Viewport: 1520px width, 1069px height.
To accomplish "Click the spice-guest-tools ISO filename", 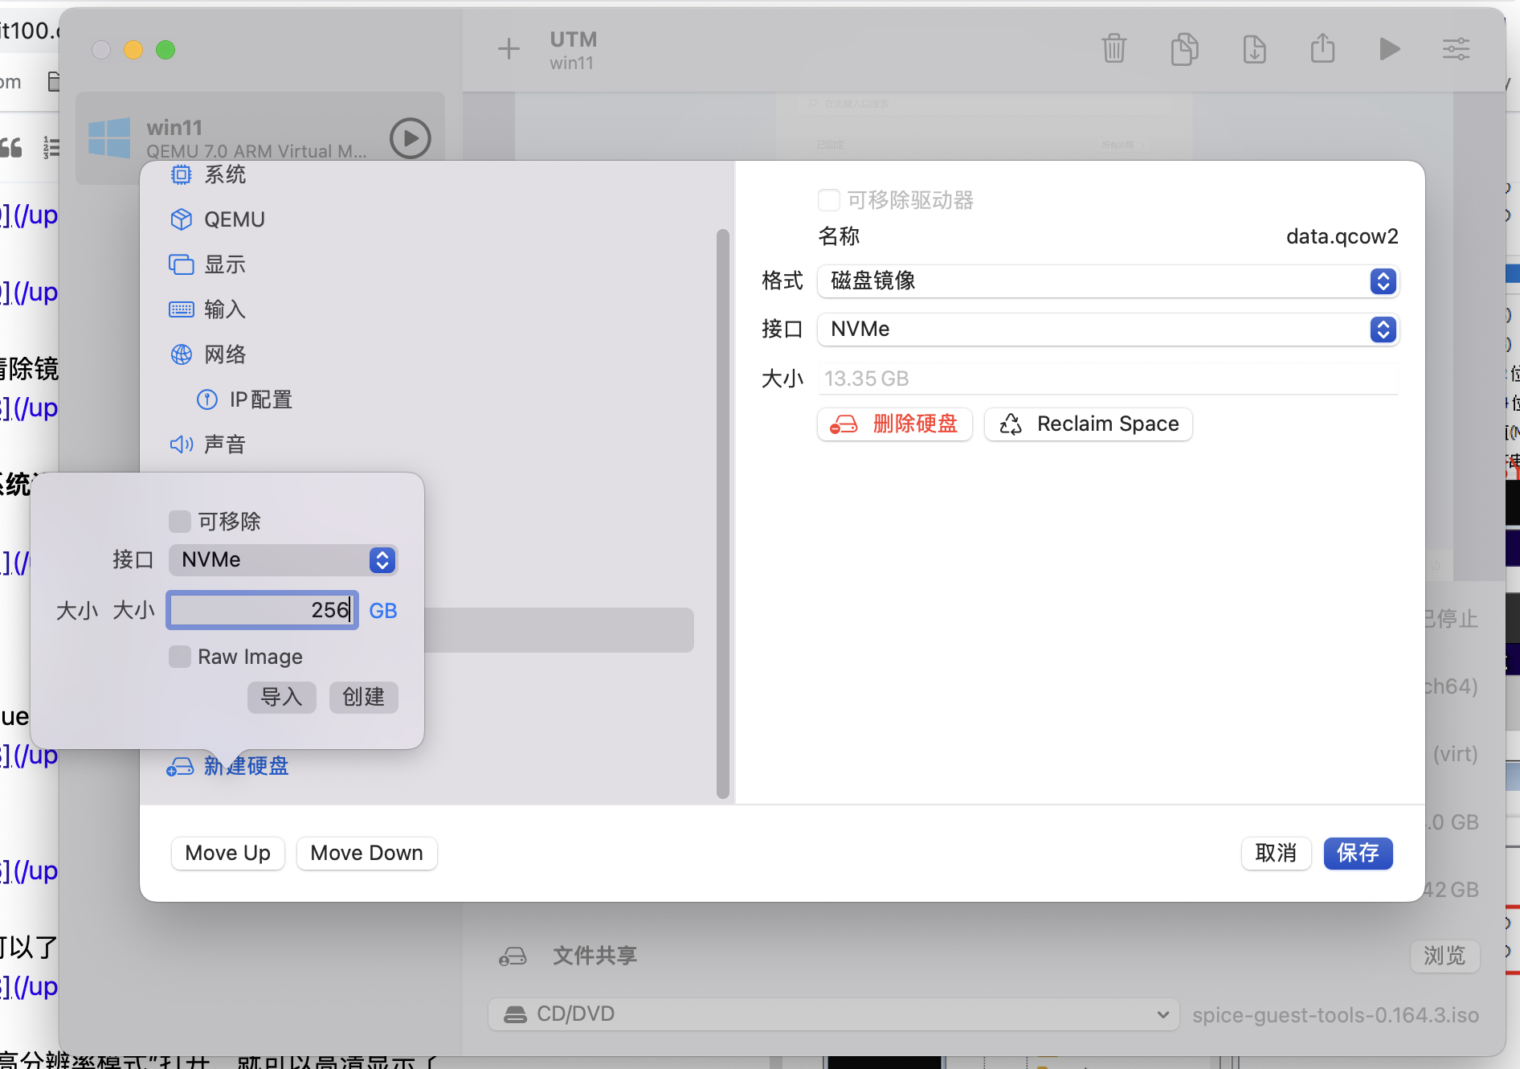I will click(x=1335, y=1015).
